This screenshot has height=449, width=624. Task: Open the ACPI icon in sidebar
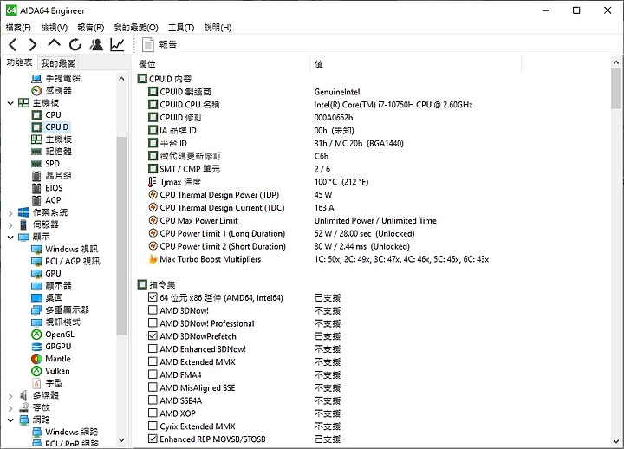click(x=36, y=200)
